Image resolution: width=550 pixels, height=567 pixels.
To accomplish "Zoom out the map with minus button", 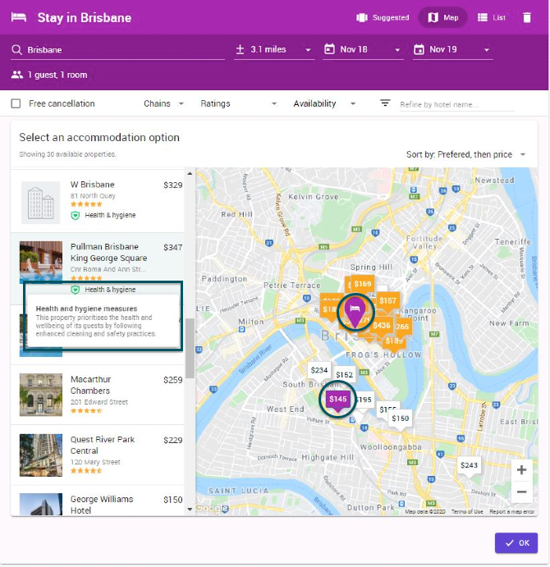I will point(521,492).
